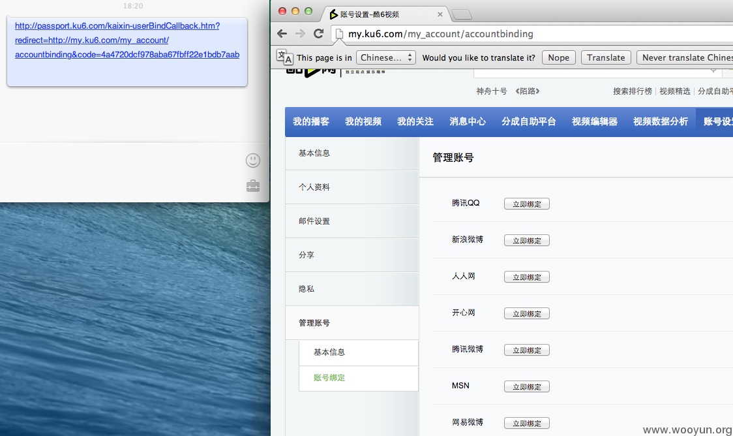Click the Nope translation button
733x436 pixels.
[x=559, y=57]
